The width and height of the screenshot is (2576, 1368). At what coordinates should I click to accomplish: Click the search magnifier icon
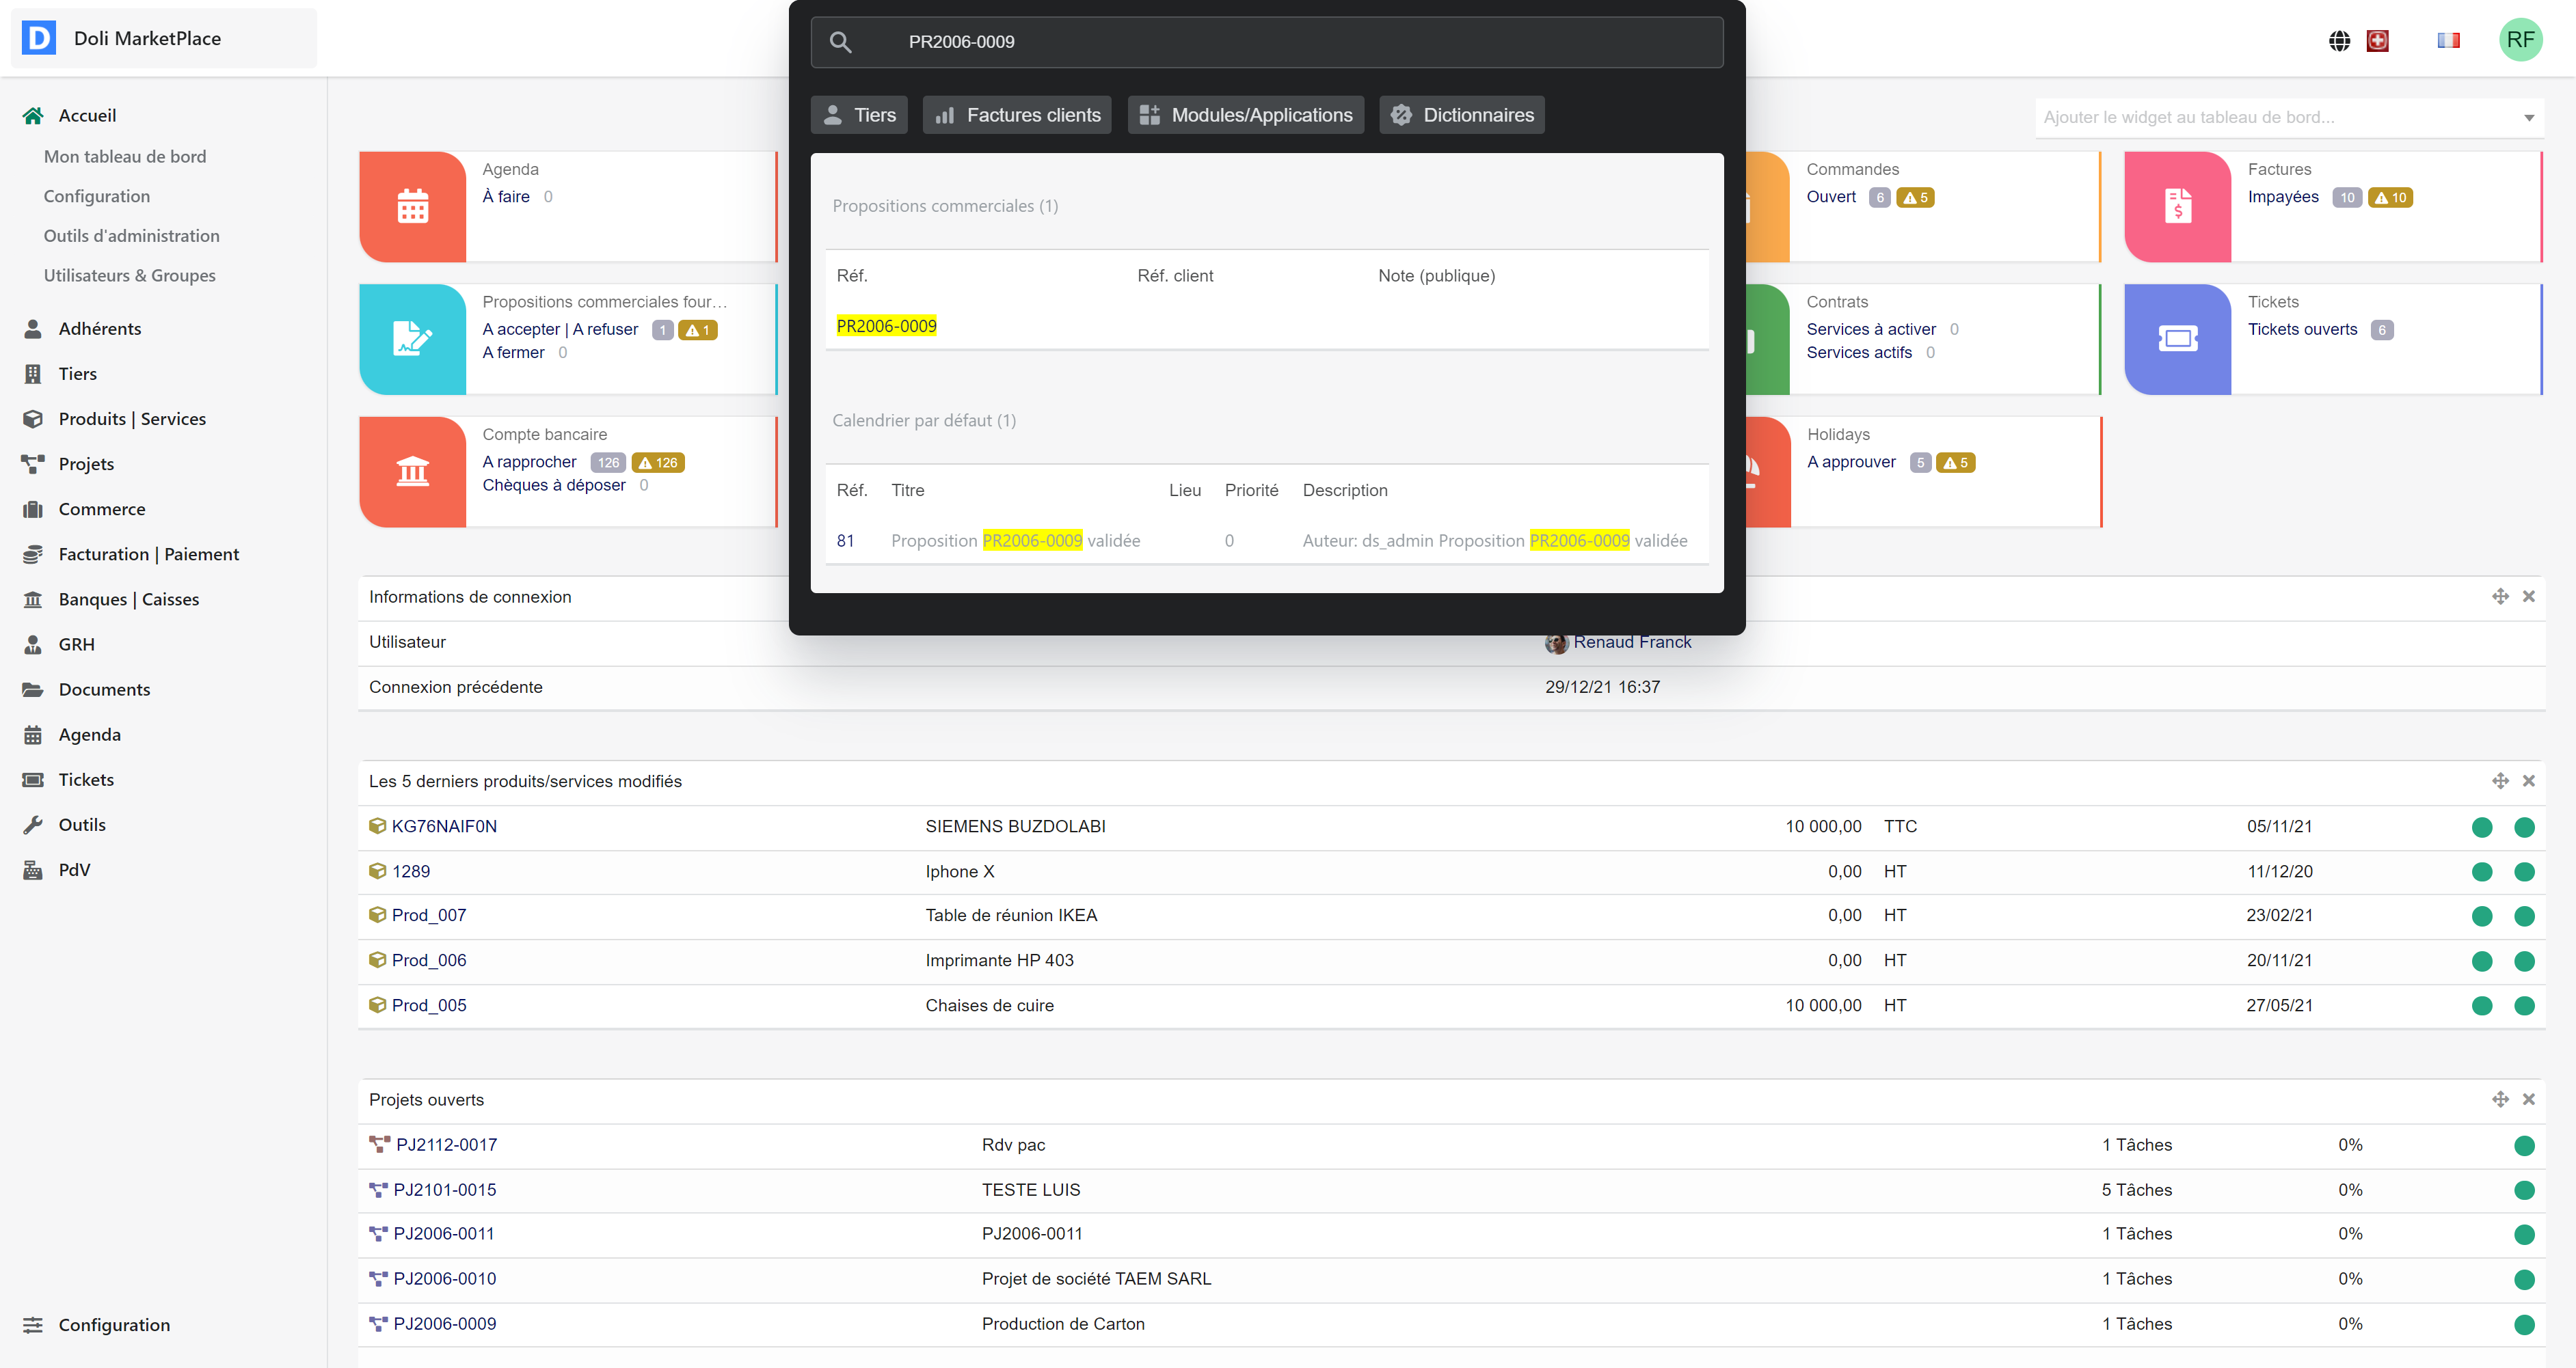click(x=840, y=42)
